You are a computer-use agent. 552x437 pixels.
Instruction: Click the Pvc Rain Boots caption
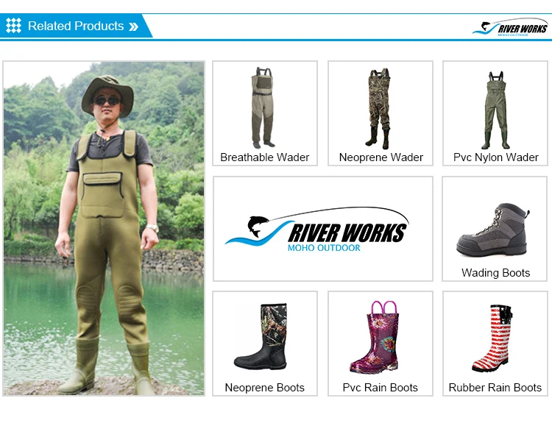point(381,388)
